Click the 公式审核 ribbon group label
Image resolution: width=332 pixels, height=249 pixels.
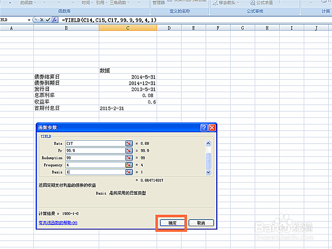click(255, 11)
